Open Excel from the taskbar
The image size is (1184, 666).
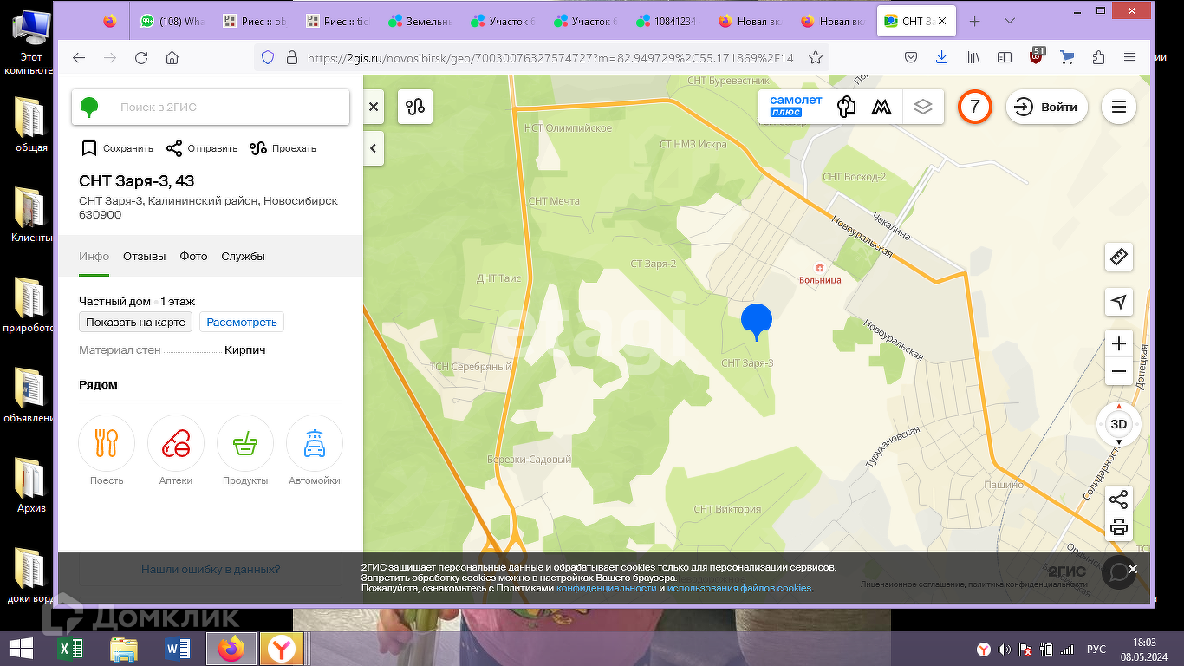70,649
